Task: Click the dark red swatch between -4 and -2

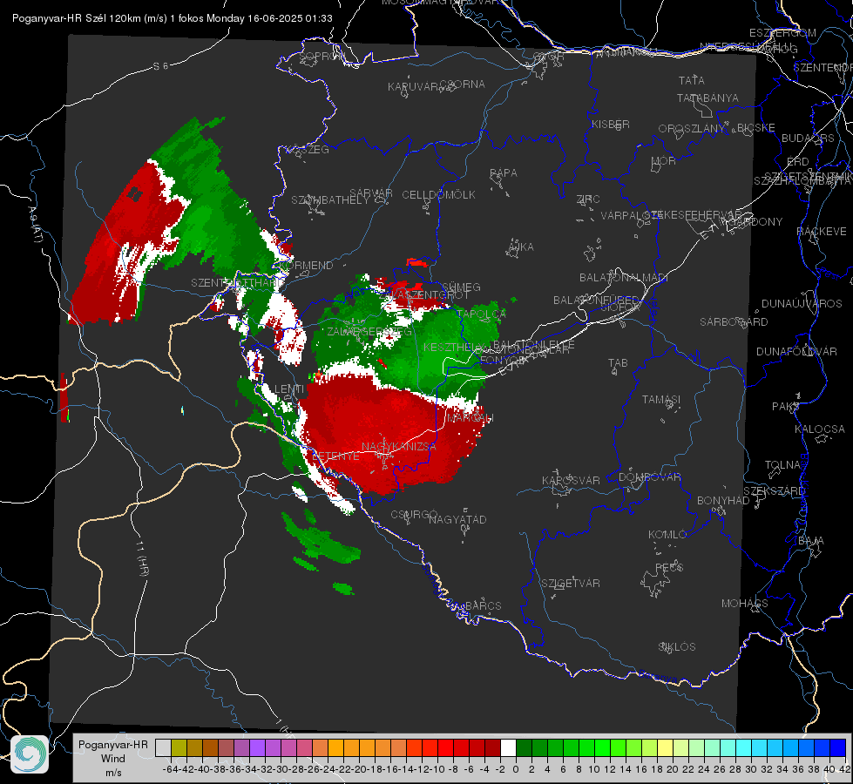Action: click(492, 748)
